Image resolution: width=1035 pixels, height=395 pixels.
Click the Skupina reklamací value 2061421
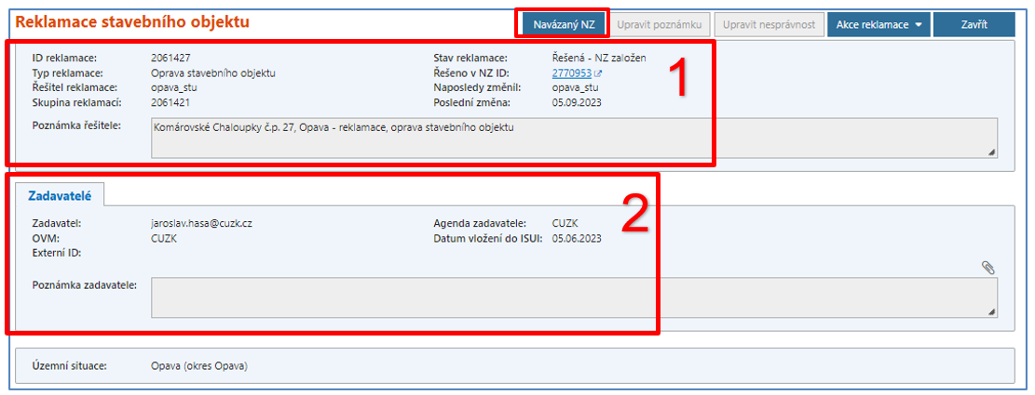(170, 102)
